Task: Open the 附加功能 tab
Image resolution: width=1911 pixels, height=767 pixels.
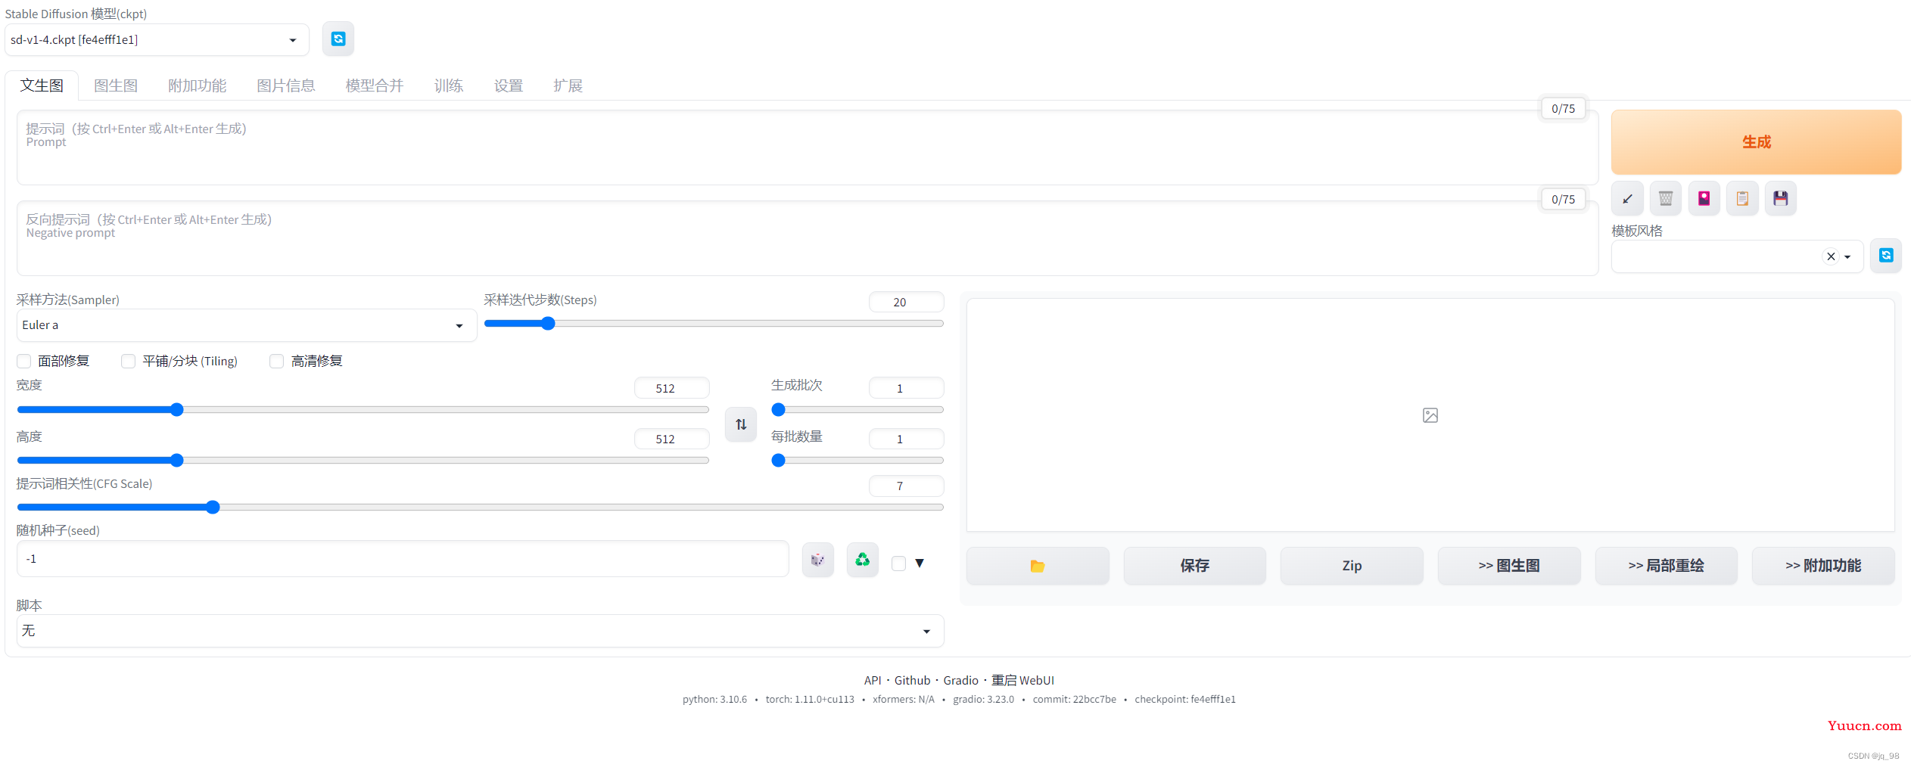Action: (197, 85)
